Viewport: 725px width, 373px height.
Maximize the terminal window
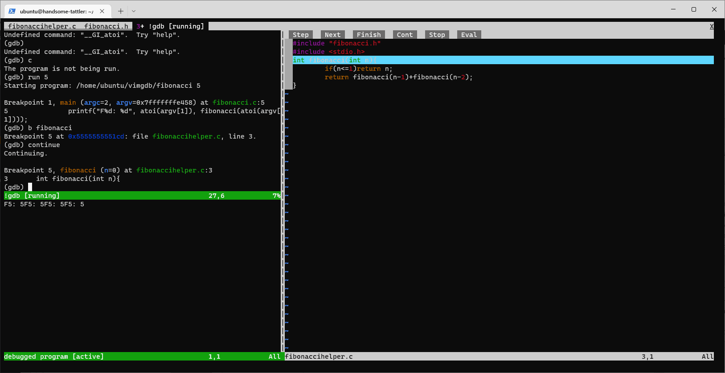click(694, 9)
